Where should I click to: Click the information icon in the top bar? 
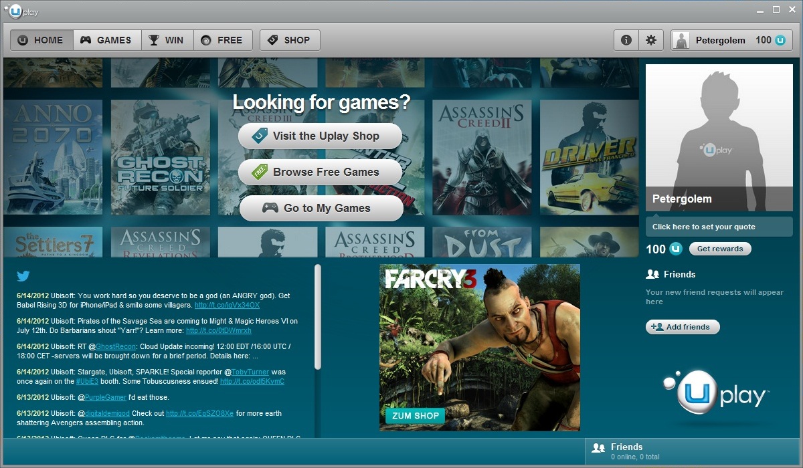[x=626, y=40]
